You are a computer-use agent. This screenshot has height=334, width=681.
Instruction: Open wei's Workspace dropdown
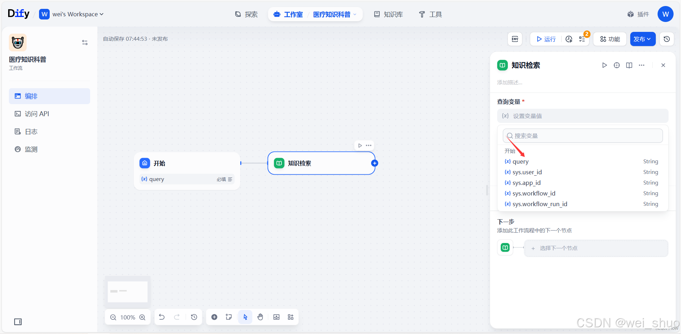coord(71,14)
